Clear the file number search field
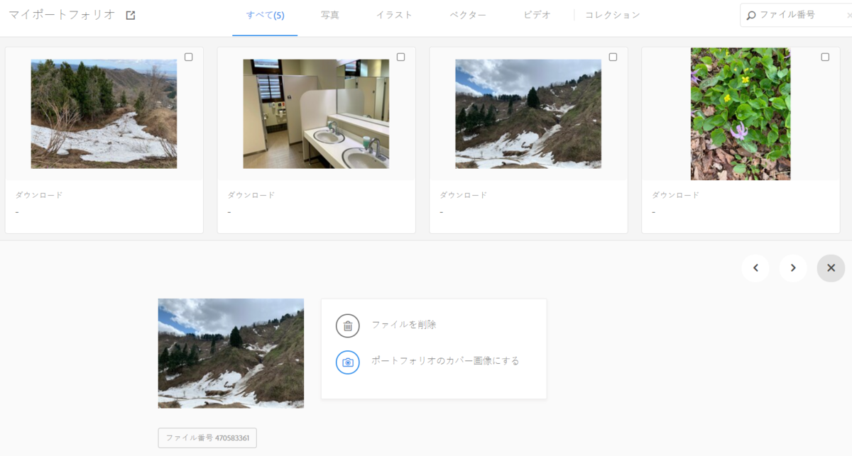This screenshot has width=852, height=456. 840,15
